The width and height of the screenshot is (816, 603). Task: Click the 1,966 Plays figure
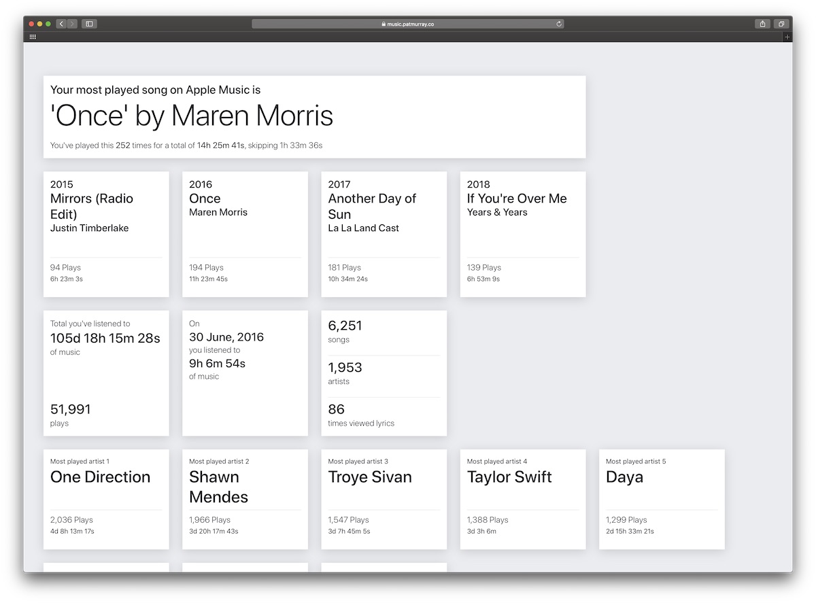209,520
